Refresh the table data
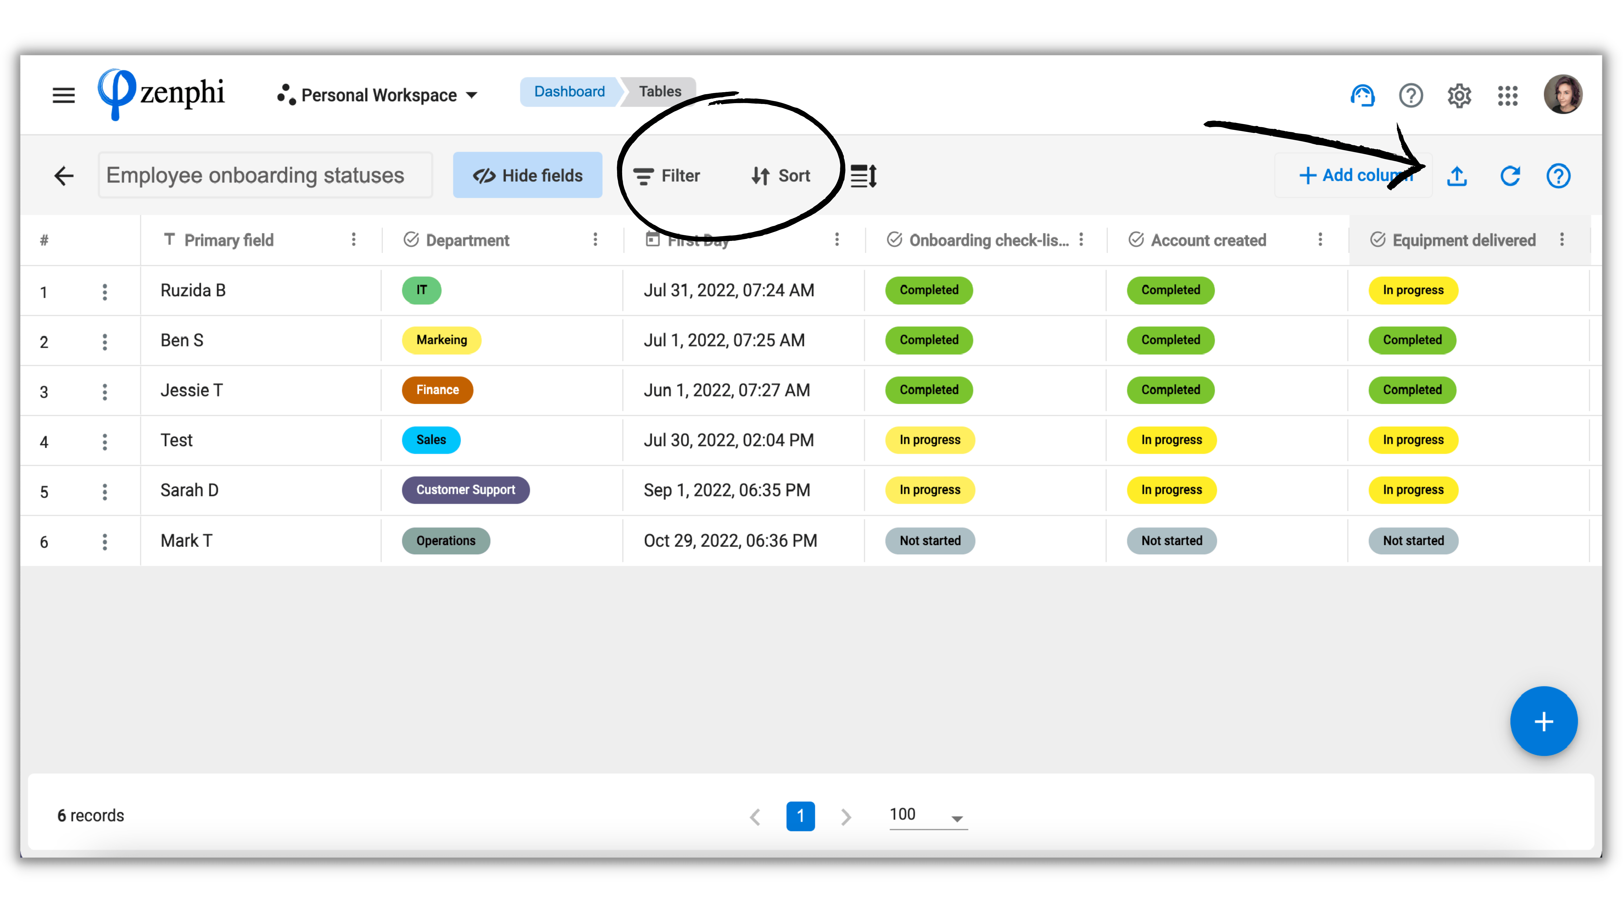The height and width of the screenshot is (913, 1623). pyautogui.click(x=1510, y=176)
